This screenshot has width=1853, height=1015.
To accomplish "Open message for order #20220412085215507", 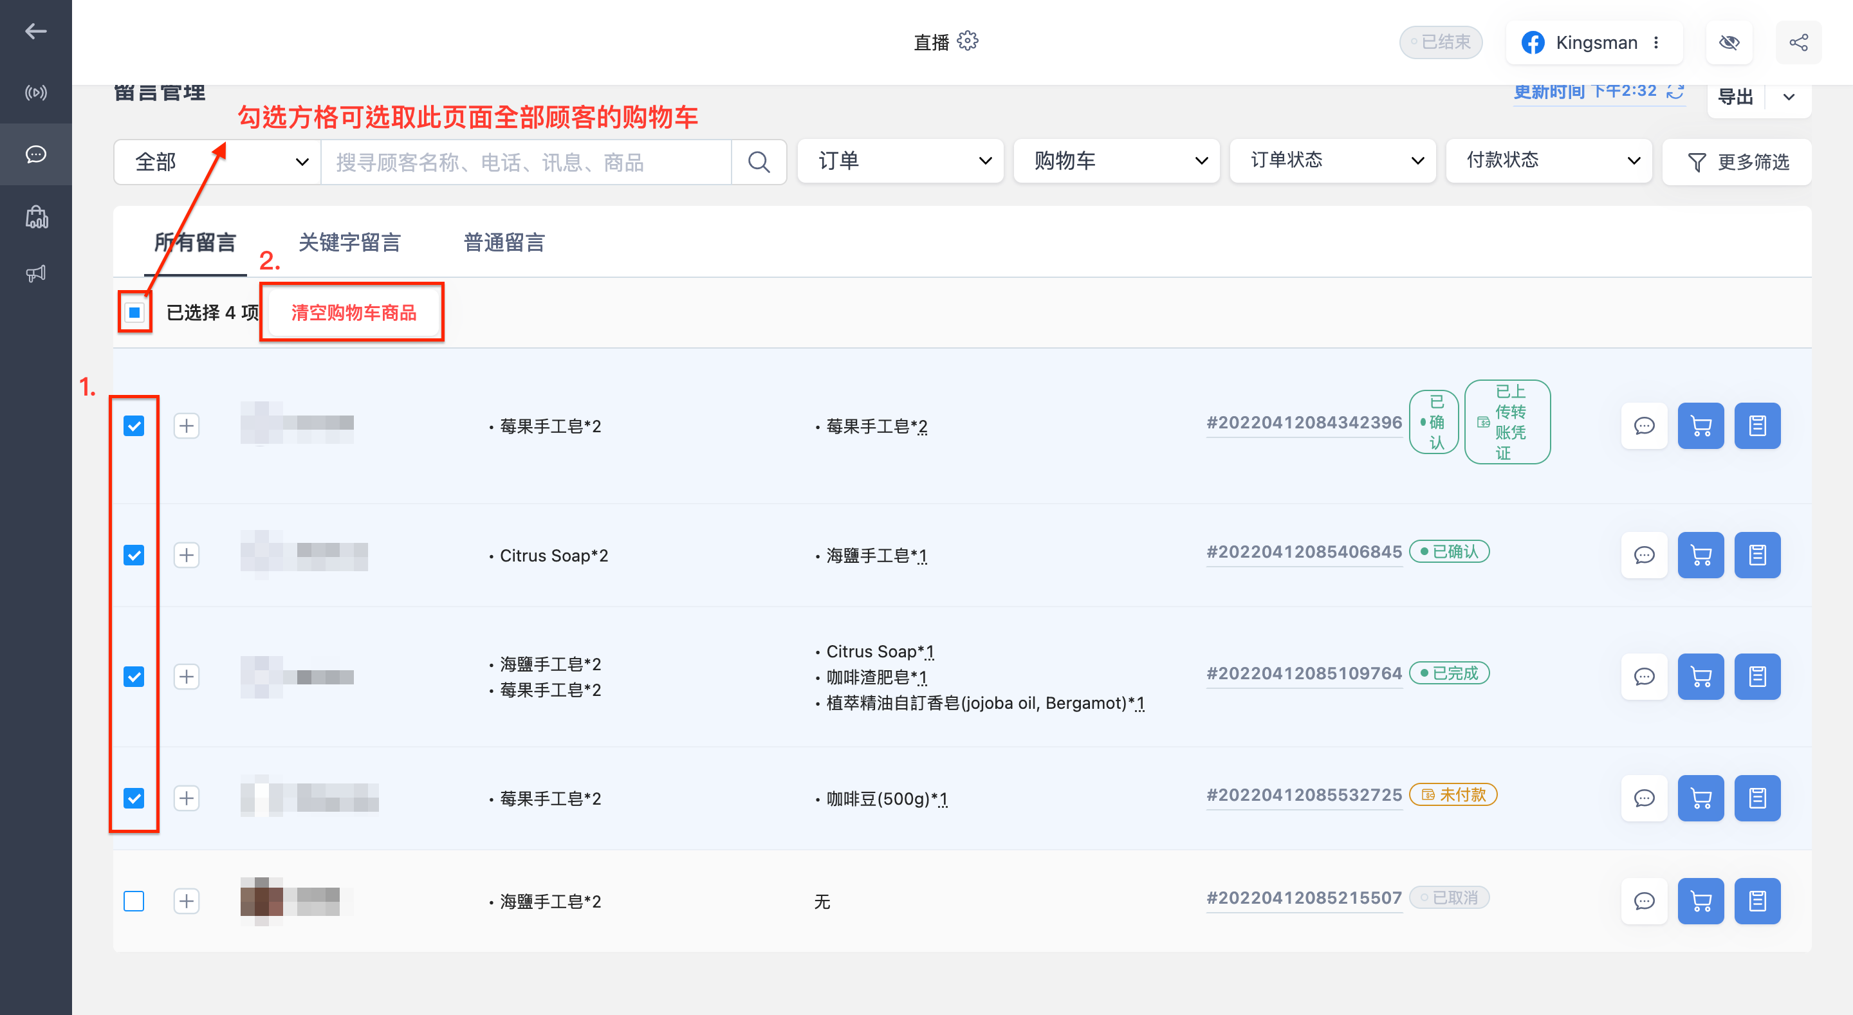I will tap(1645, 901).
